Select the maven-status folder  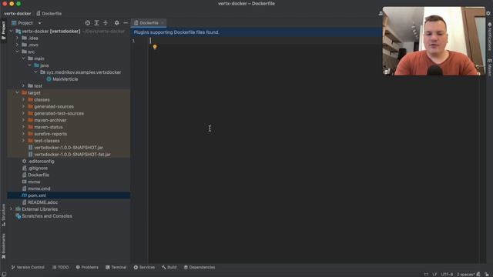[48, 127]
